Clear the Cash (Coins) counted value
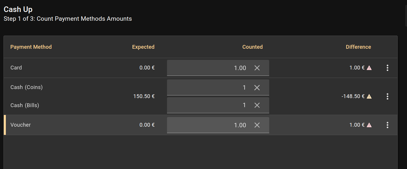 coord(257,88)
